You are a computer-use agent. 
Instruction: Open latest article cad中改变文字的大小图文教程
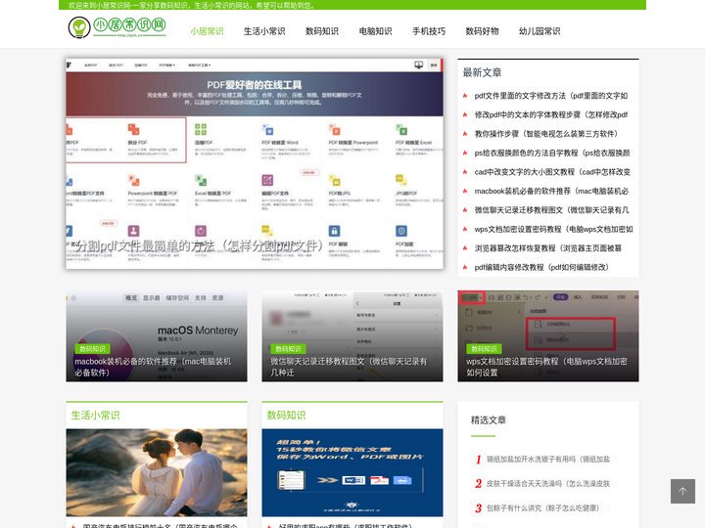pos(552,172)
